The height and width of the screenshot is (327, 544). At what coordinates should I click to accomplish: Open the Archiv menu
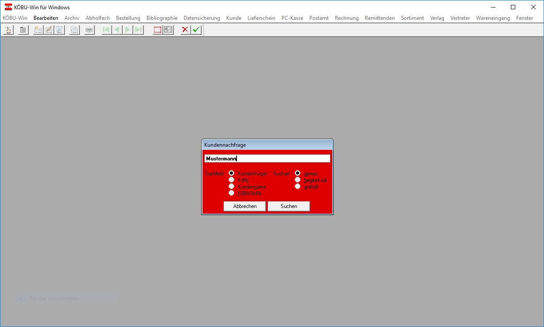click(72, 18)
